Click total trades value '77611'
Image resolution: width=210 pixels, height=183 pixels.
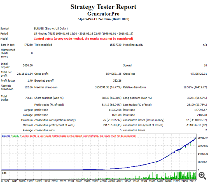(x=29, y=98)
